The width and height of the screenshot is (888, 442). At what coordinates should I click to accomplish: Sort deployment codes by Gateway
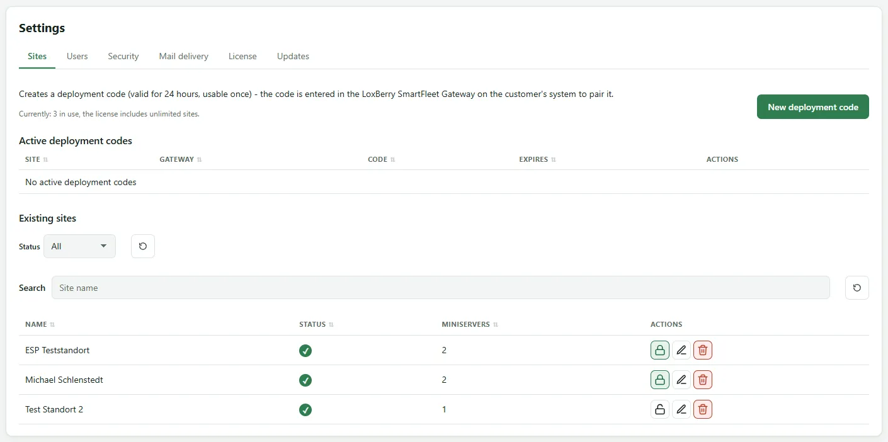[x=181, y=159]
